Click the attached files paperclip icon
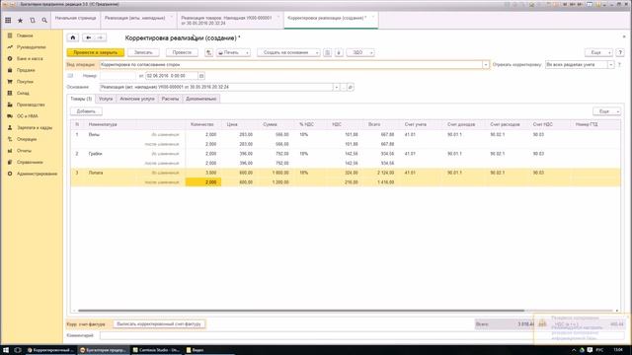Screen dimensions: 632x355 pyautogui.click(x=339, y=52)
